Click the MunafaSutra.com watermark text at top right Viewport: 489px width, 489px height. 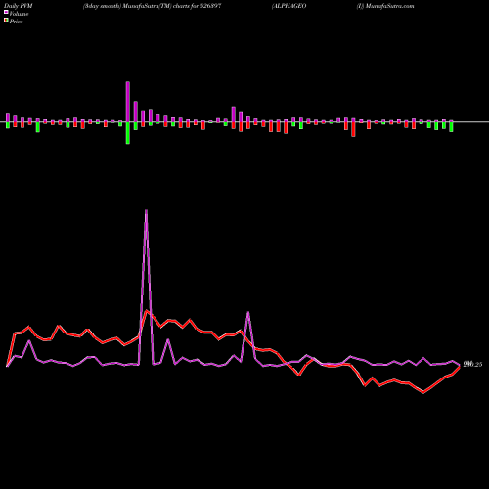(x=390, y=6)
